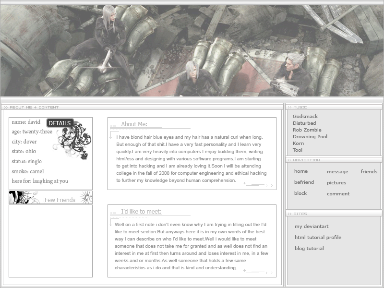Click the 'smoke: camel' detail line

[x=28, y=171]
